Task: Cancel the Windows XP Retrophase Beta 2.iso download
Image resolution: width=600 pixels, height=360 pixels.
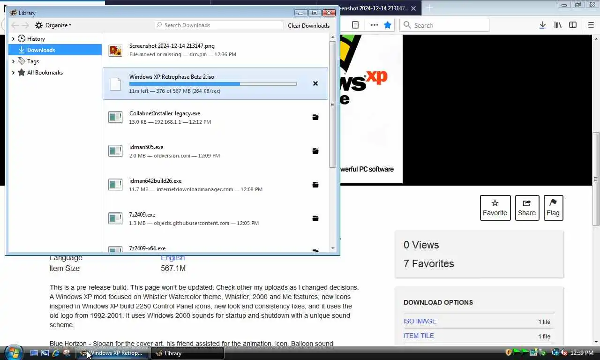Action: point(315,83)
